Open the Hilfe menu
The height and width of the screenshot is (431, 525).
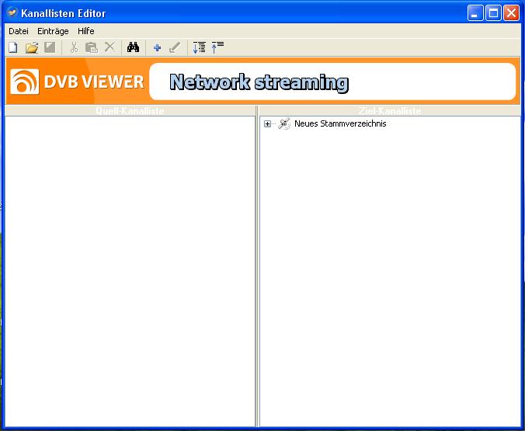pyautogui.click(x=85, y=31)
